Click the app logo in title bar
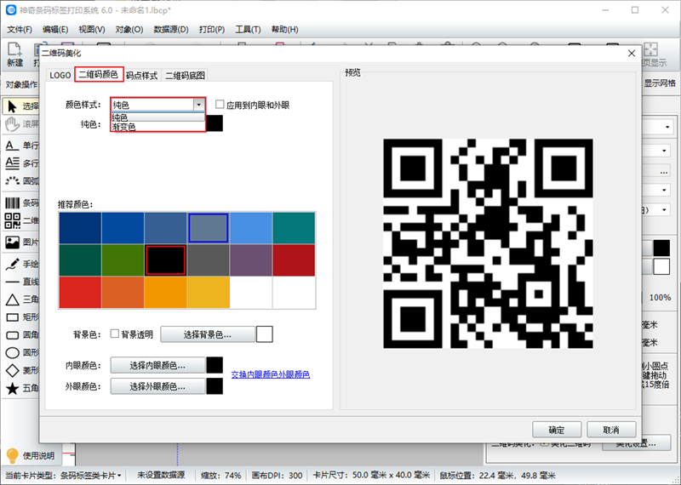This screenshot has width=681, height=485. (x=10, y=9)
